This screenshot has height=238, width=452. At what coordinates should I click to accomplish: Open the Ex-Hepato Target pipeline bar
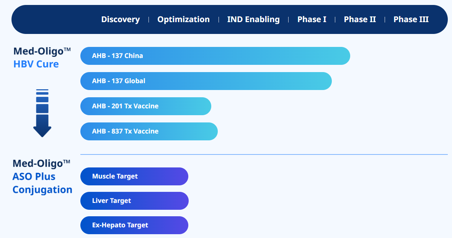pos(134,225)
